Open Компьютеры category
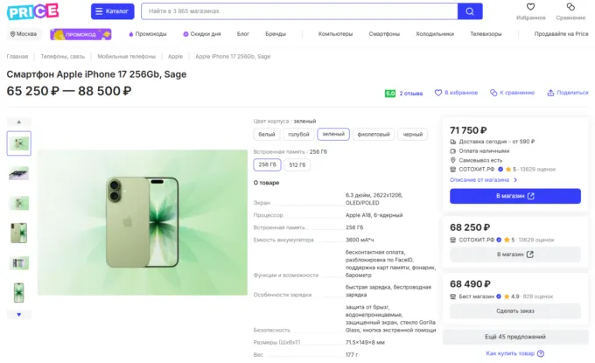Image resolution: width=595 pixels, height=363 pixels. tap(335, 34)
